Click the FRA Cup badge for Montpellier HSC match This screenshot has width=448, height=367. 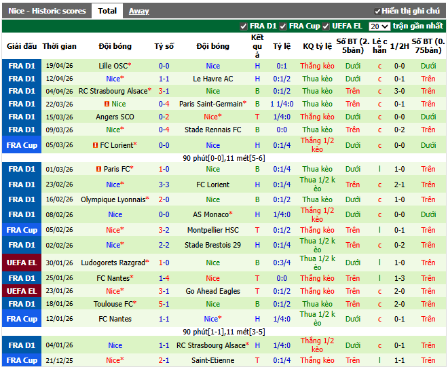[x=21, y=230]
